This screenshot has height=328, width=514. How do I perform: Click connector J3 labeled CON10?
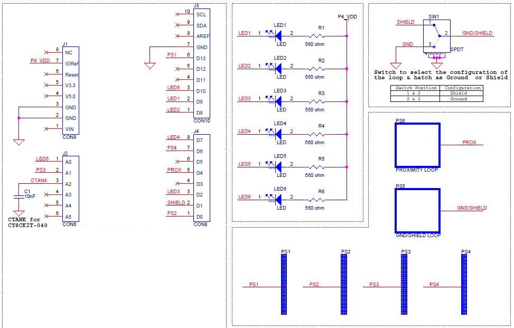pyautogui.click(x=201, y=61)
